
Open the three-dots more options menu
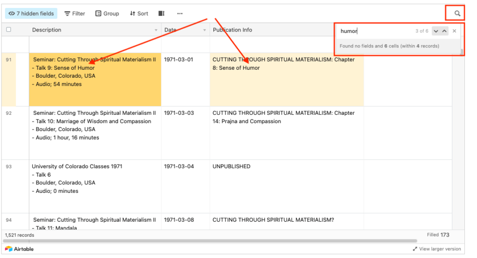[180, 13]
